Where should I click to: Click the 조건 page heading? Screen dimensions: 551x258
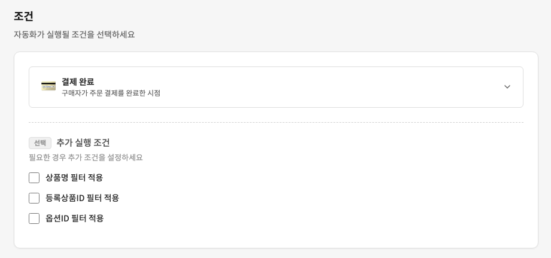click(24, 16)
